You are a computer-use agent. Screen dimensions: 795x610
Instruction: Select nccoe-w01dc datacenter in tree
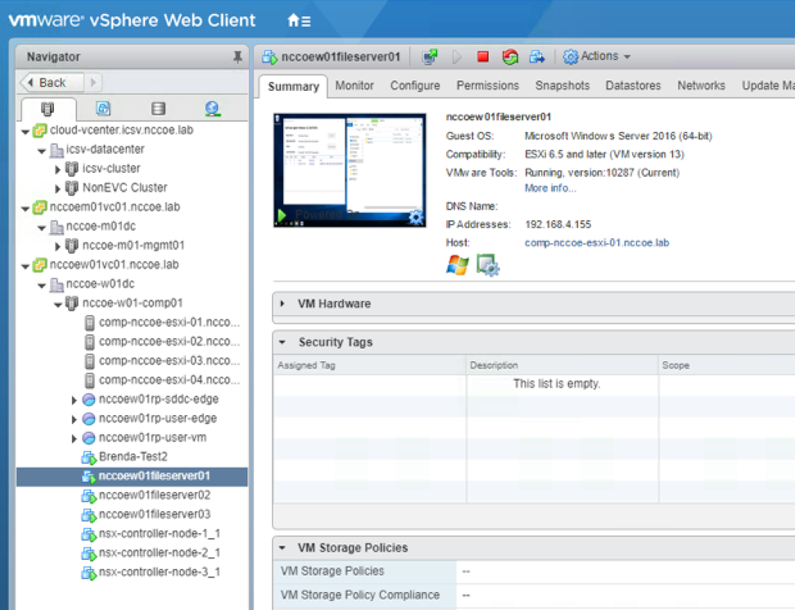[101, 284]
